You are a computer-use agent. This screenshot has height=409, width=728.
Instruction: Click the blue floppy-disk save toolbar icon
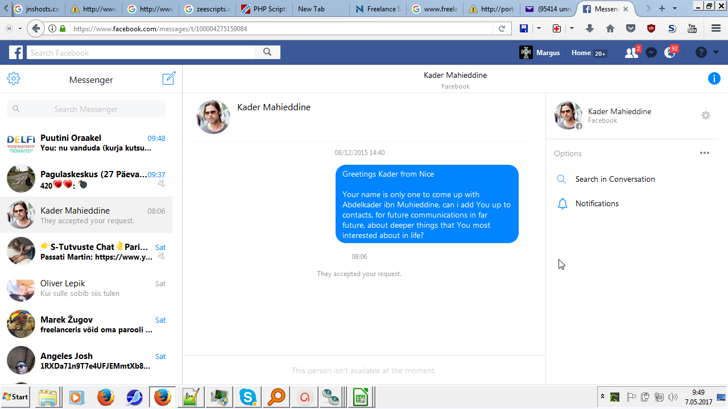pos(524,28)
